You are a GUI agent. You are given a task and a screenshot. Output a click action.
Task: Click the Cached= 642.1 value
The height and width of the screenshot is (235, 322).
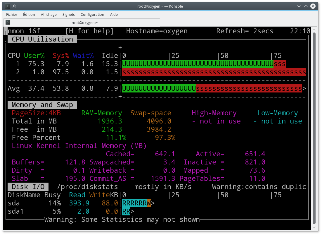pyautogui.click(x=165, y=154)
